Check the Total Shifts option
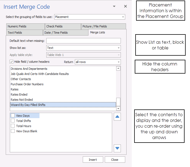 click(x=13, y=121)
